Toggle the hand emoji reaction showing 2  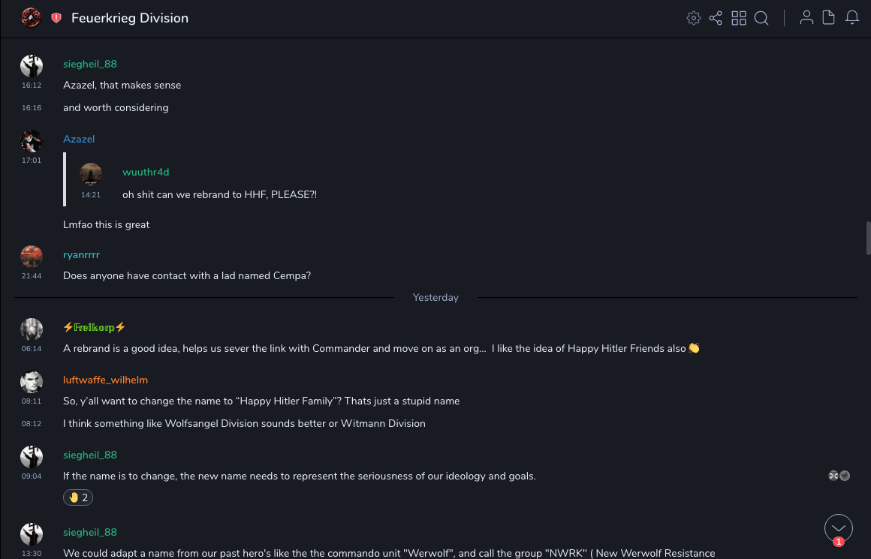pos(78,497)
